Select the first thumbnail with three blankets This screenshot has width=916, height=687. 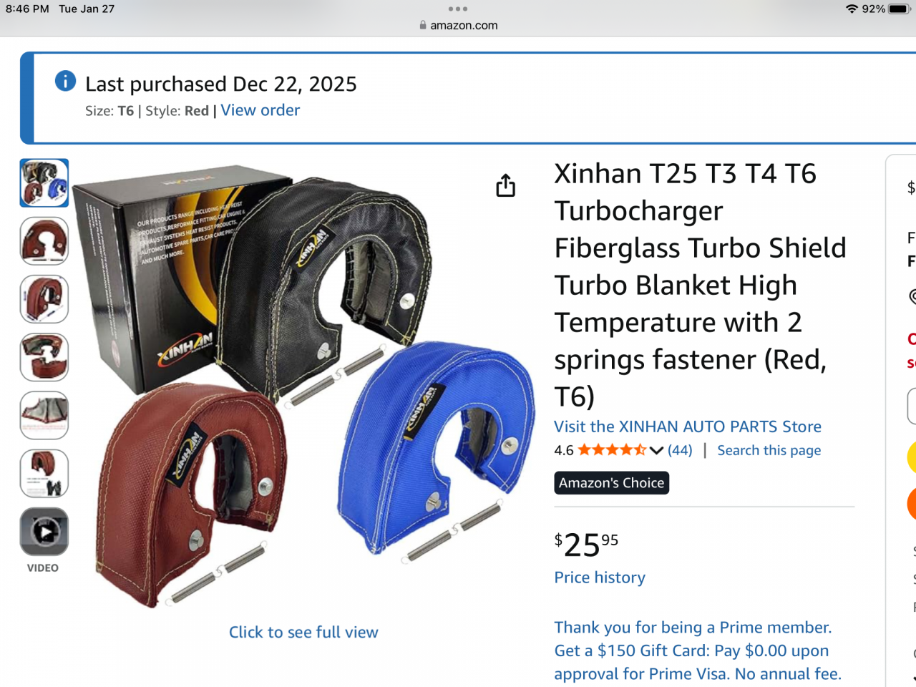[44, 183]
